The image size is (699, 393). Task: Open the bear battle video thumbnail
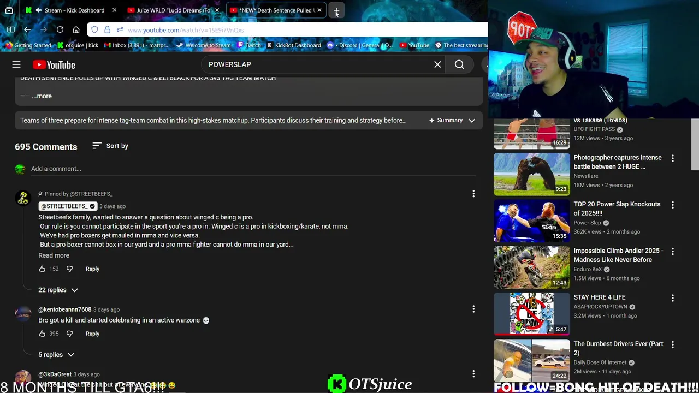coord(531,174)
